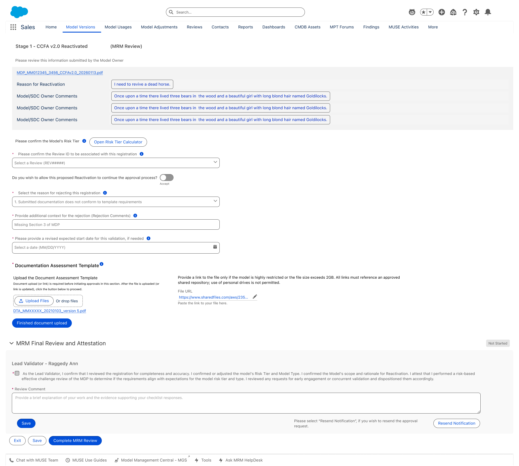This screenshot has height=466, width=519.
Task: Switch to Model Usages tab
Action: (118, 27)
